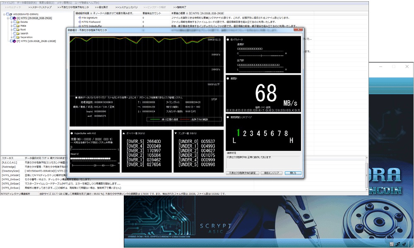The image size is (414, 248).
Task: Click the status bar NTFSディレクトリ構造解析 text
Action: 16,194
